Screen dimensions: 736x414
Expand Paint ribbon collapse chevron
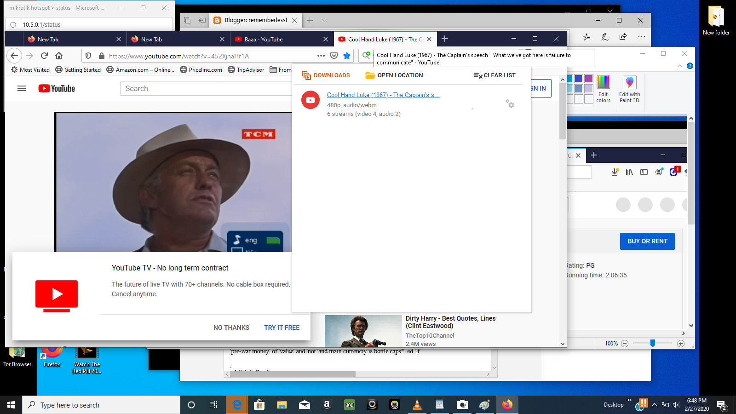pos(680,66)
